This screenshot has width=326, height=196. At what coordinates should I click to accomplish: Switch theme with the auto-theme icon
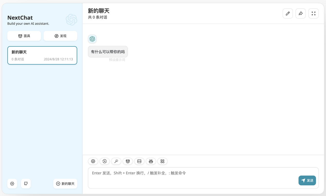click(x=104, y=161)
